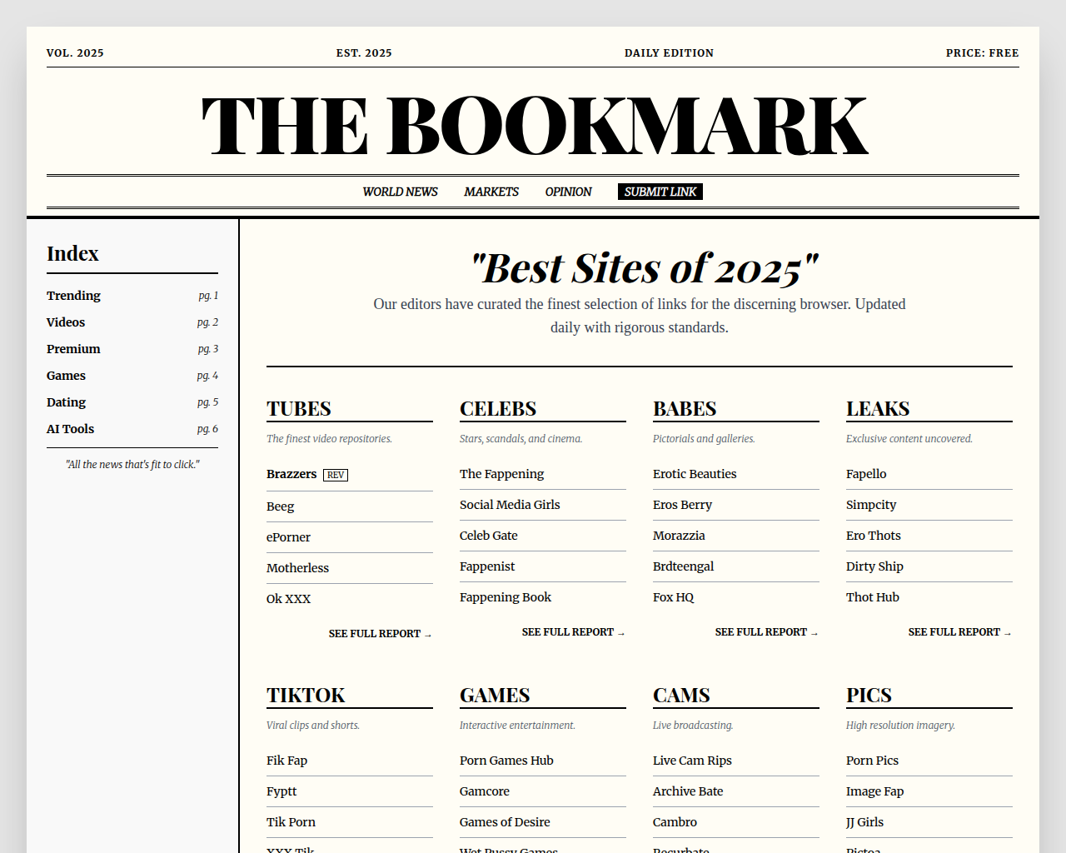The height and width of the screenshot is (853, 1066).
Task: Select the Opinion tab
Action: (567, 192)
